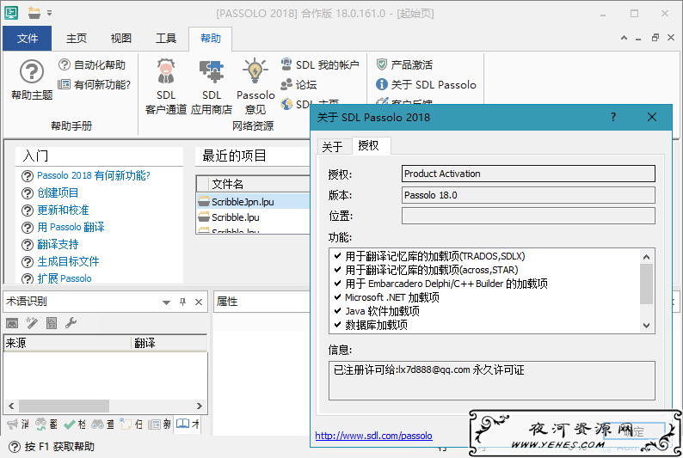
Task: Click the binoculars icon in 术语识别 toolbar
Action: point(12,323)
